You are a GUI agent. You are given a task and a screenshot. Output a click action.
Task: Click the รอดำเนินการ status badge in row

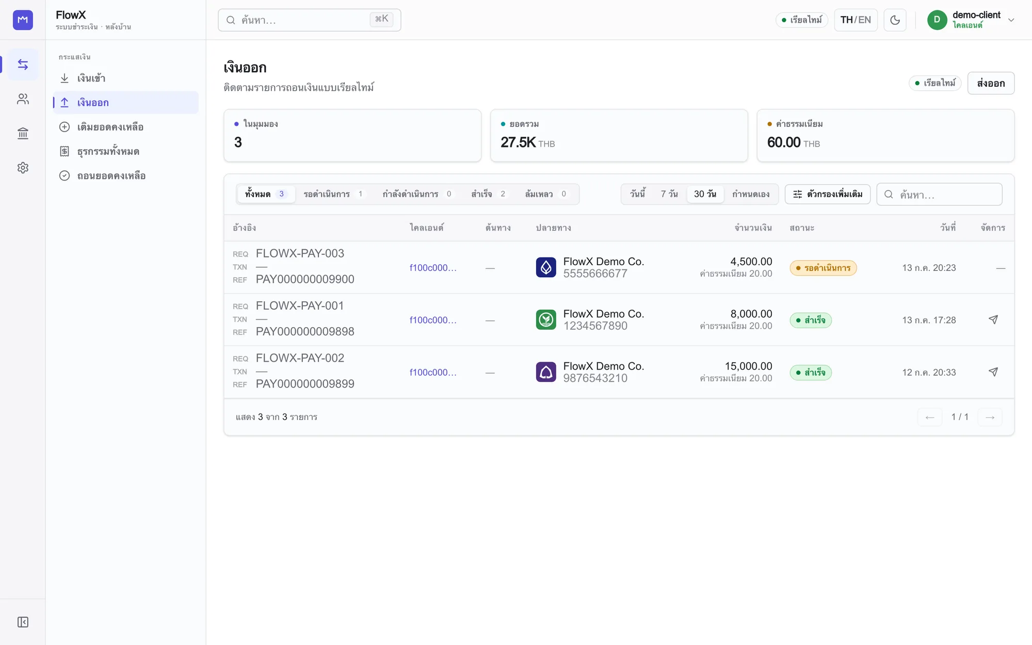(x=823, y=268)
